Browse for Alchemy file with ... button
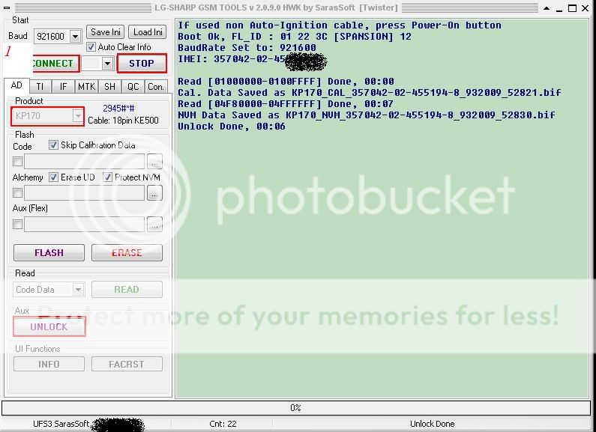Image resolution: width=596 pixels, height=432 pixels. coord(154,193)
